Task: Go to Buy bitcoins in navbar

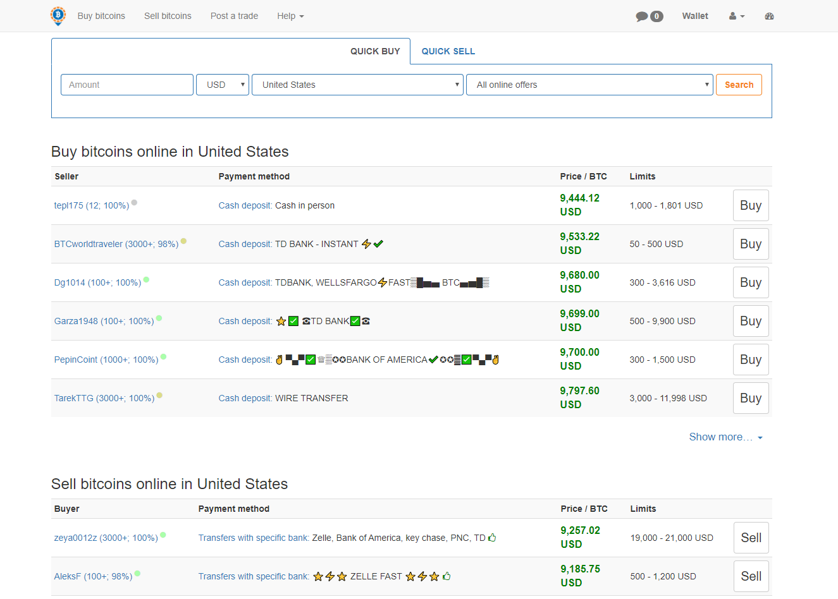Action: (101, 16)
